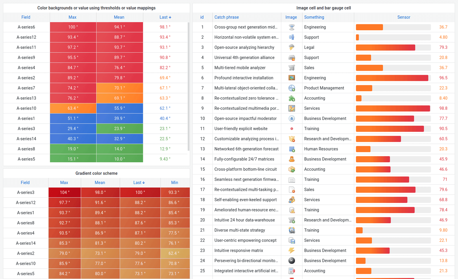Sort by Min column in Gradient table
Screen dimensions: 458x279
(x=174, y=183)
